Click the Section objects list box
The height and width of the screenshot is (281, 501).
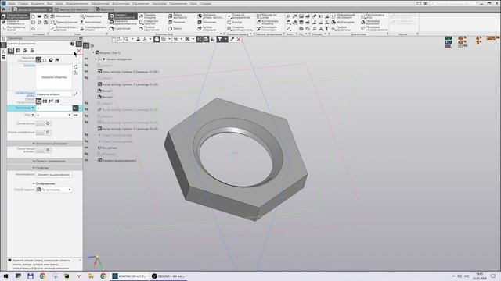54,77
